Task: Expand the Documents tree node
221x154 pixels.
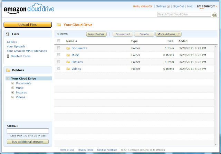Action: coord(13,83)
